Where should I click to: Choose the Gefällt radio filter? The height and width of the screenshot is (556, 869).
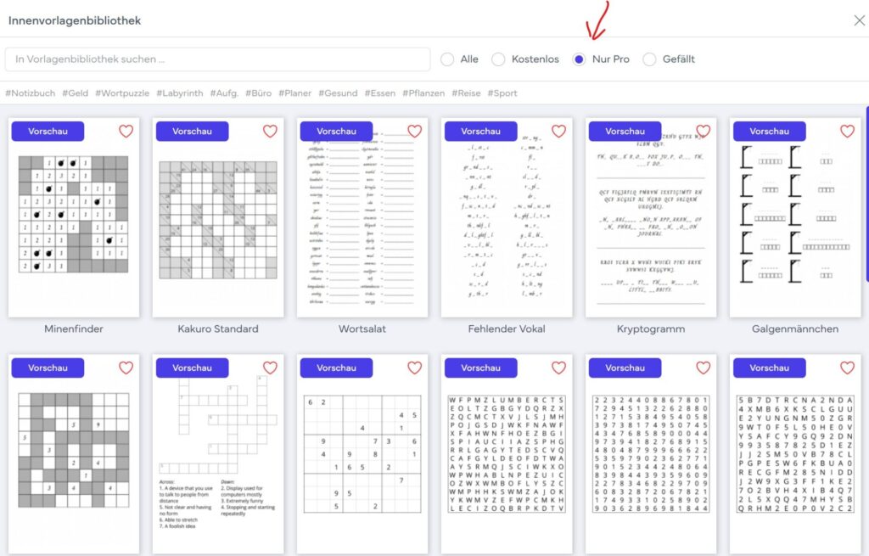pos(649,59)
